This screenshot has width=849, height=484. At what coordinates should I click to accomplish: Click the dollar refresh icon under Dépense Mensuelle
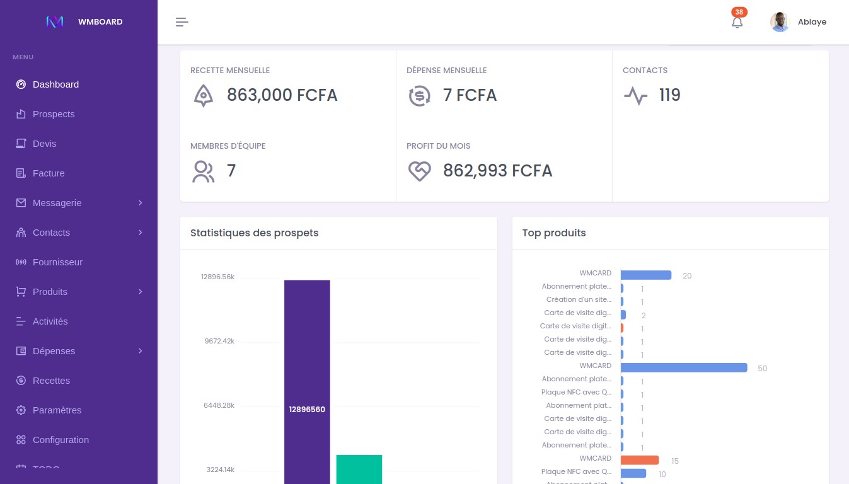pyautogui.click(x=419, y=96)
